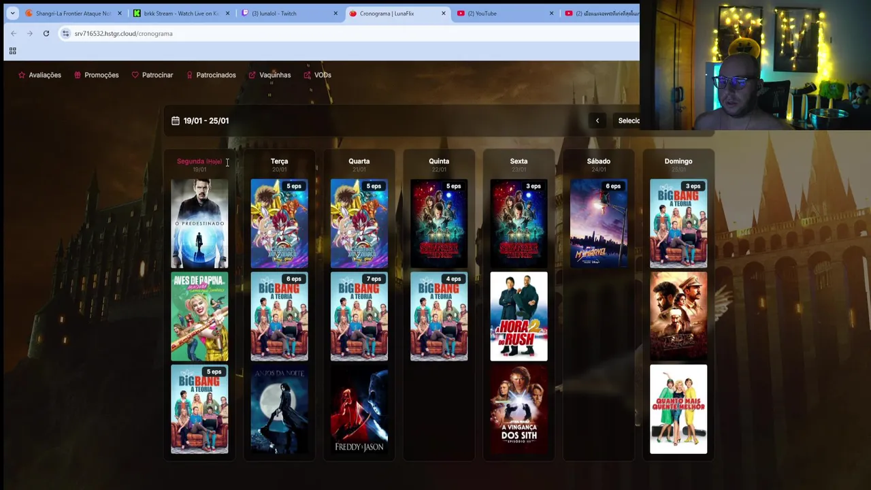The width and height of the screenshot is (871, 490).
Task: Click the 6 eps badge on Terça's Big Bang
Action: click(x=293, y=279)
